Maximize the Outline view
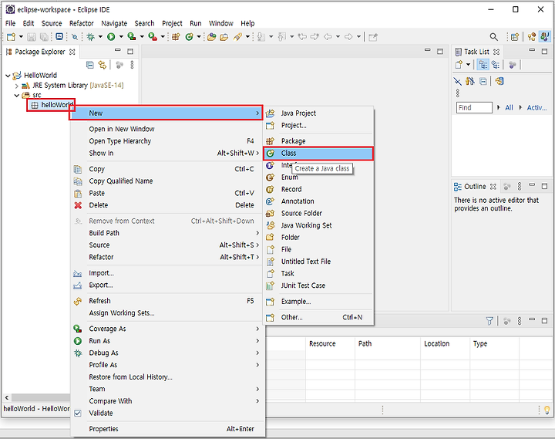 pyautogui.click(x=545, y=186)
